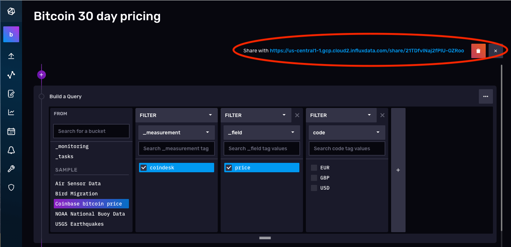Delete the share link with trash icon

pyautogui.click(x=478, y=51)
